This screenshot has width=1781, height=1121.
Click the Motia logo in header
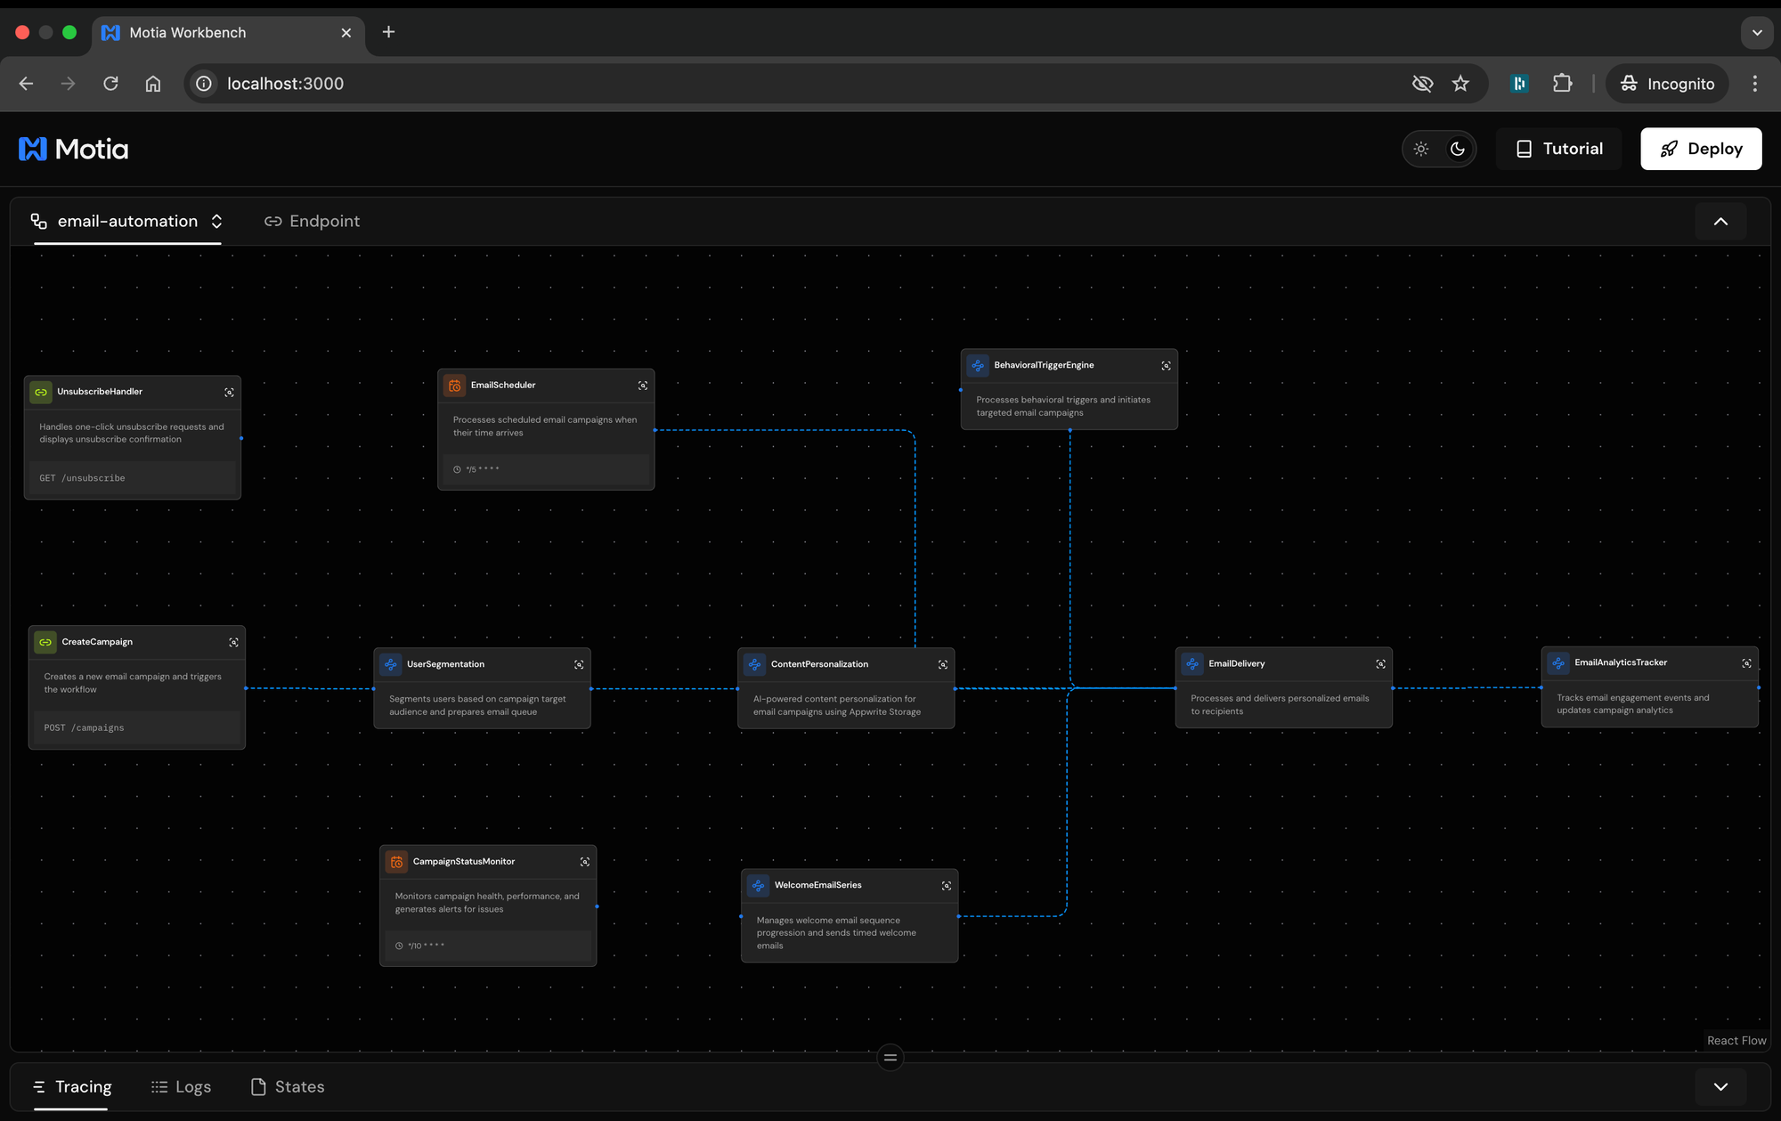click(x=73, y=149)
